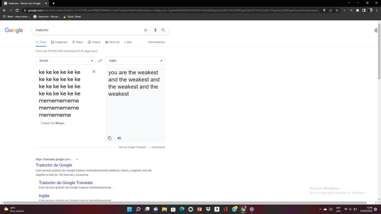This screenshot has height=214, width=381.
Task: Switch to the Videos tab
Action: [94, 42]
